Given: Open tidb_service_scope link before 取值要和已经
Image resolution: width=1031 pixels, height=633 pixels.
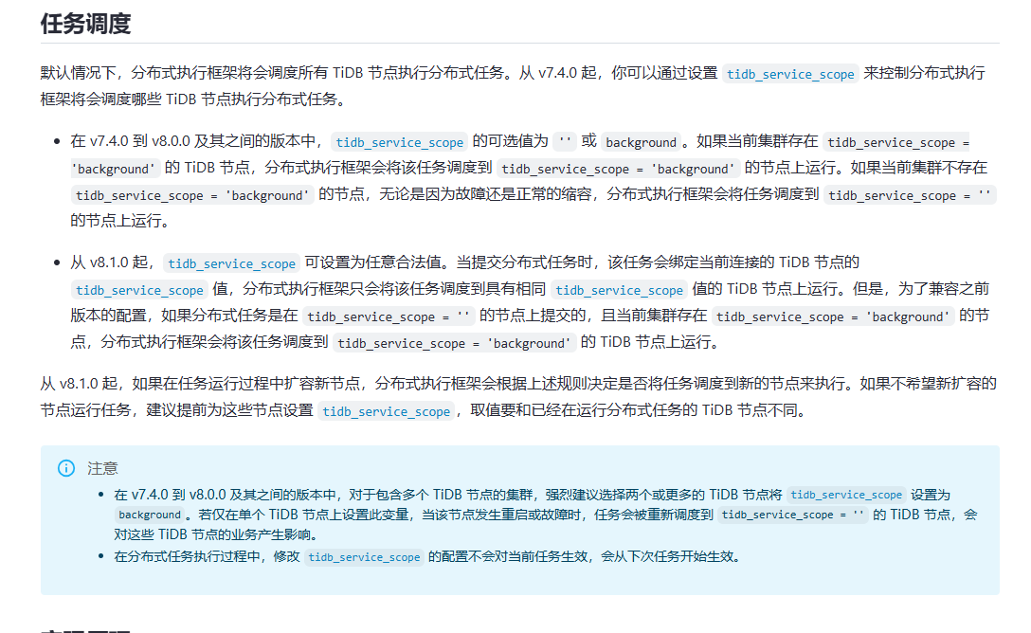Looking at the screenshot, I should (x=386, y=411).
